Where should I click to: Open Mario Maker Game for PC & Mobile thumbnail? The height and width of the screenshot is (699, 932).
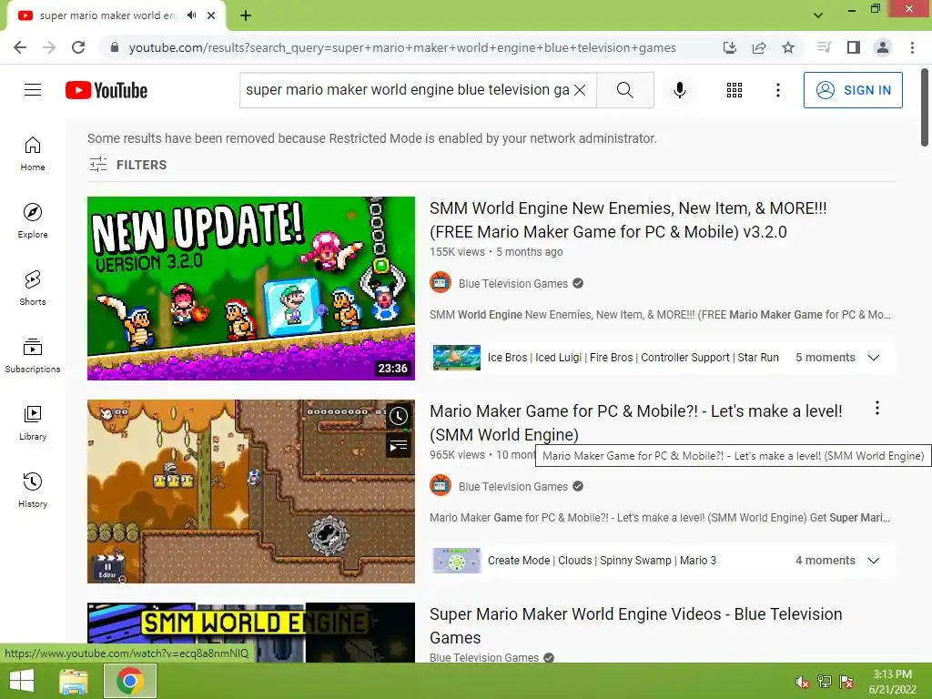click(x=251, y=491)
